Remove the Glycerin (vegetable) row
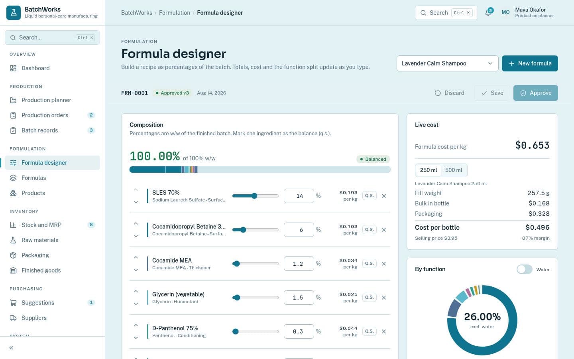574x359 pixels. (x=384, y=298)
